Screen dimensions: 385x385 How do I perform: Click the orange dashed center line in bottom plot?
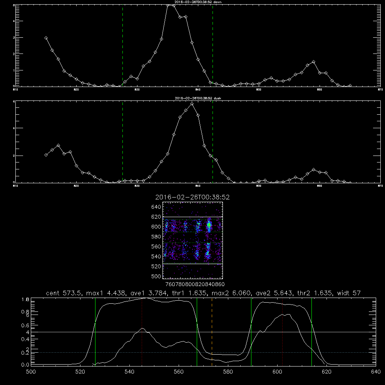[212, 331]
